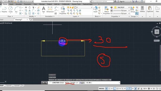
Task: Click the Group tool icon
Action: [133, 10]
